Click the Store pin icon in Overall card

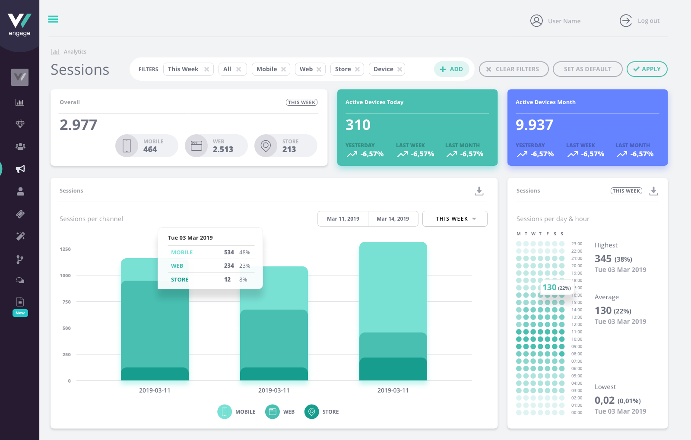[x=266, y=146]
